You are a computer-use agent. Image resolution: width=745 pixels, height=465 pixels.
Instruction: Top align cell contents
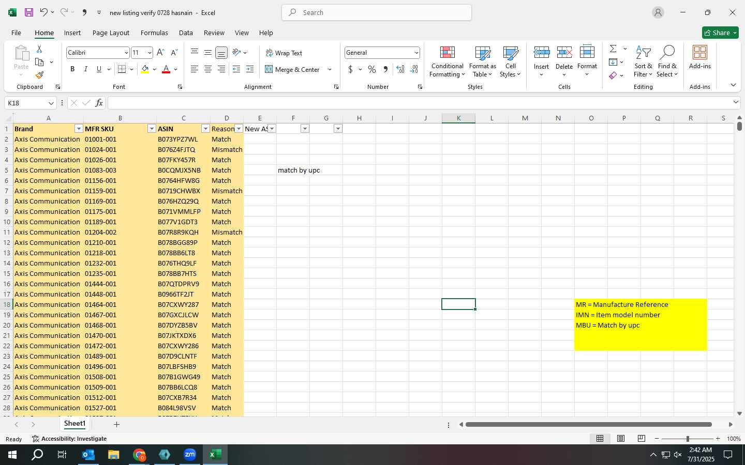click(194, 52)
